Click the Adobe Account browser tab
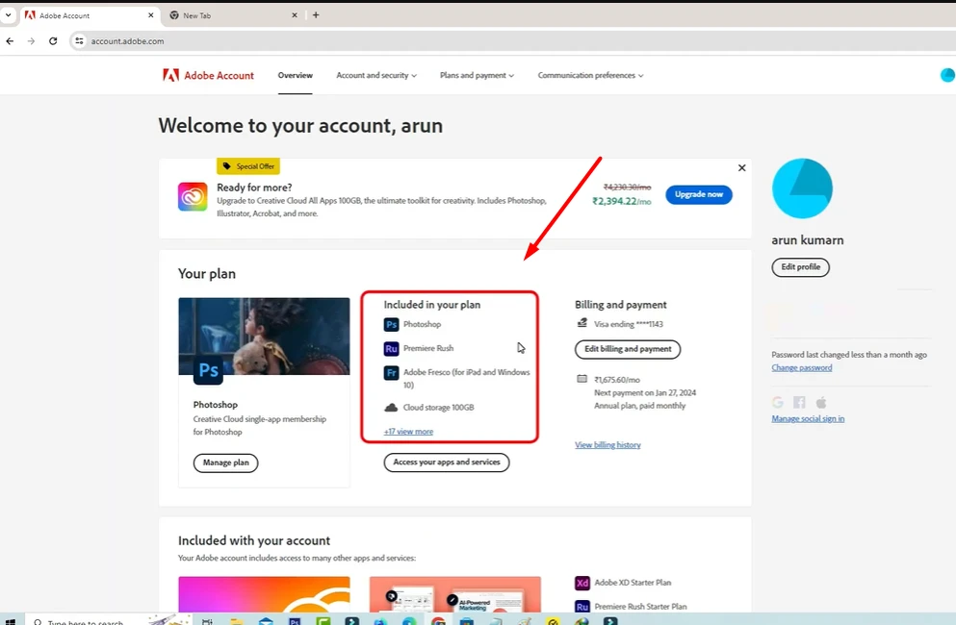956x625 pixels. pos(90,15)
